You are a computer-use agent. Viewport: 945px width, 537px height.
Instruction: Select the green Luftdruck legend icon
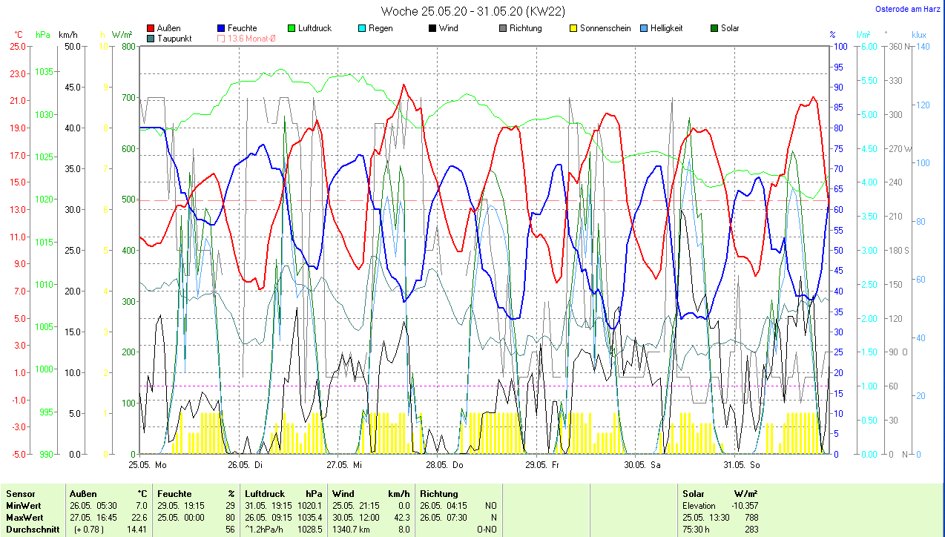[x=292, y=28]
